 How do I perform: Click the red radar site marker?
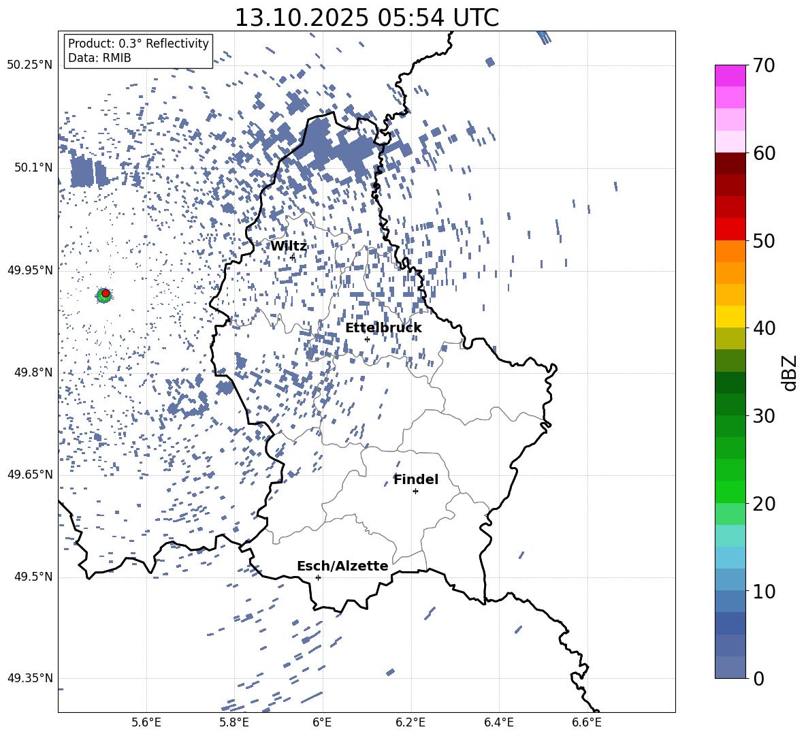point(106,293)
